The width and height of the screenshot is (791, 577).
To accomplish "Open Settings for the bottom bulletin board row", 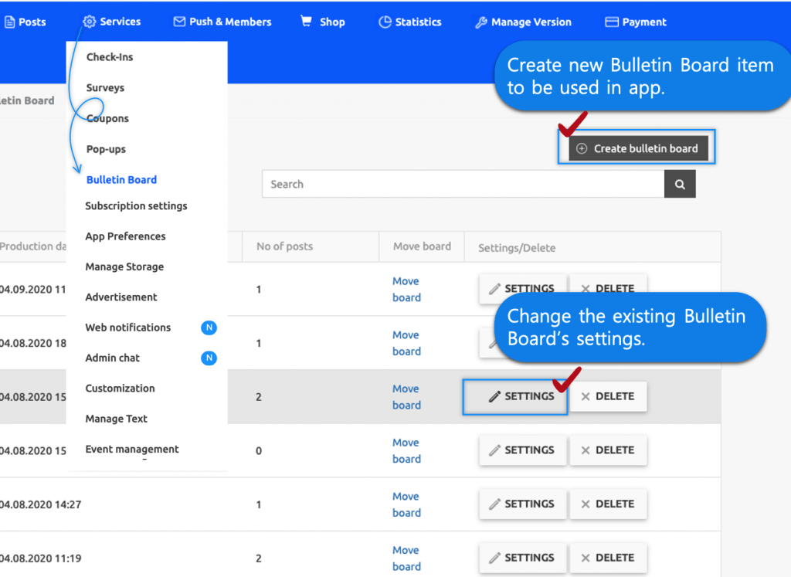I will click(522, 558).
